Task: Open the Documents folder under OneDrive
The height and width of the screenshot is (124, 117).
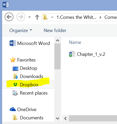Action: pos(28,118)
